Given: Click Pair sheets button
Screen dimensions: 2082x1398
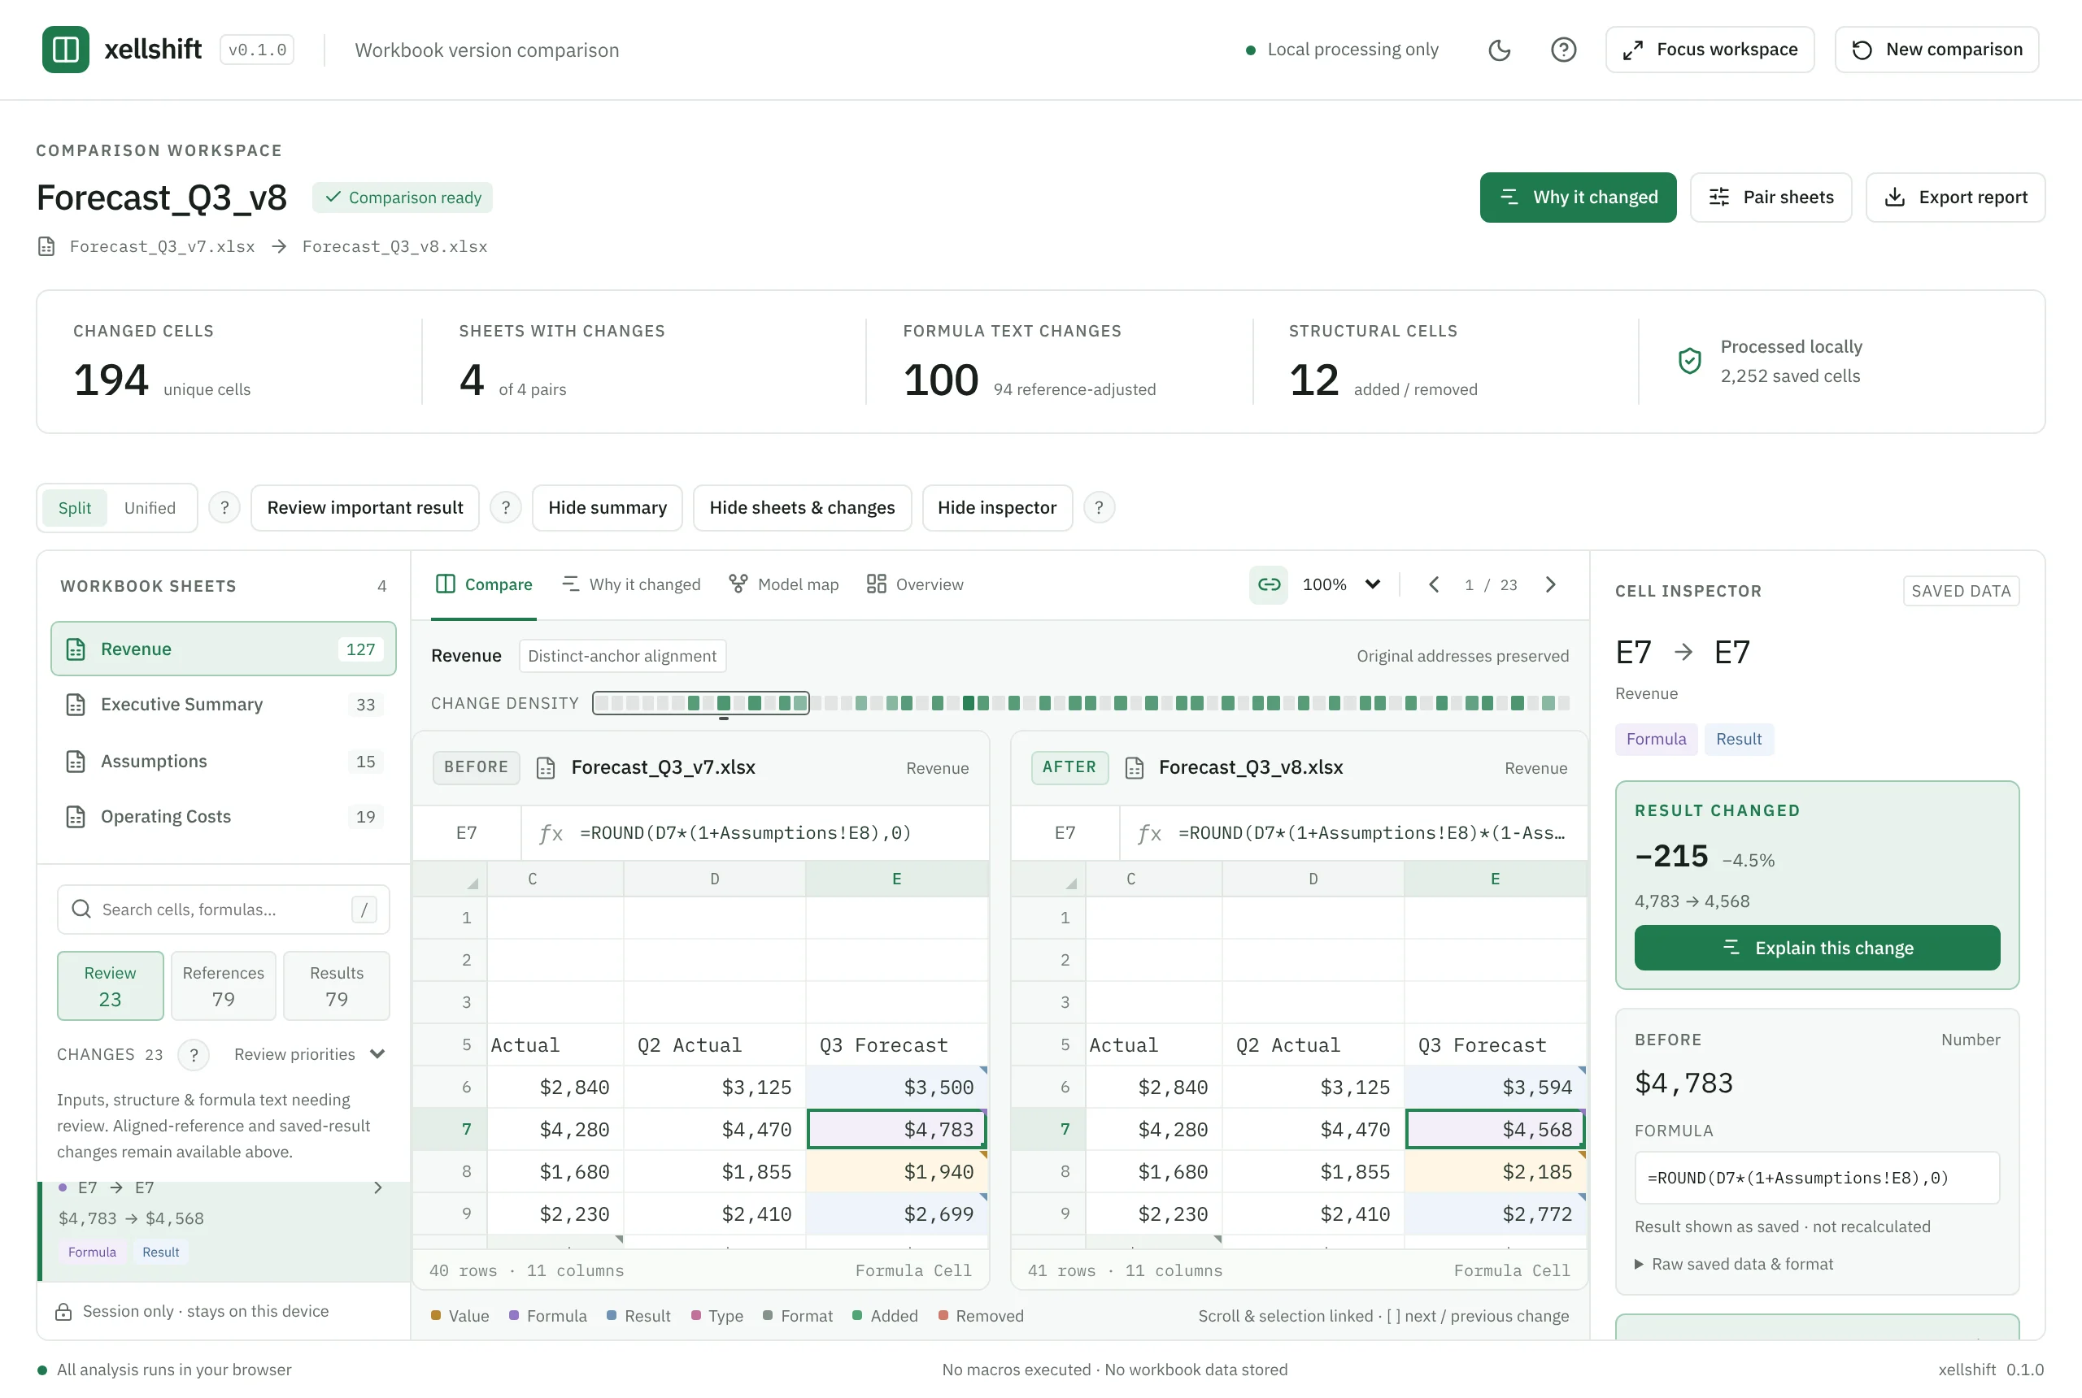Looking at the screenshot, I should click(1771, 198).
